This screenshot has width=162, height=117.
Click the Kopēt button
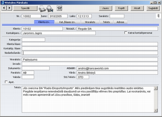coord(121,8)
